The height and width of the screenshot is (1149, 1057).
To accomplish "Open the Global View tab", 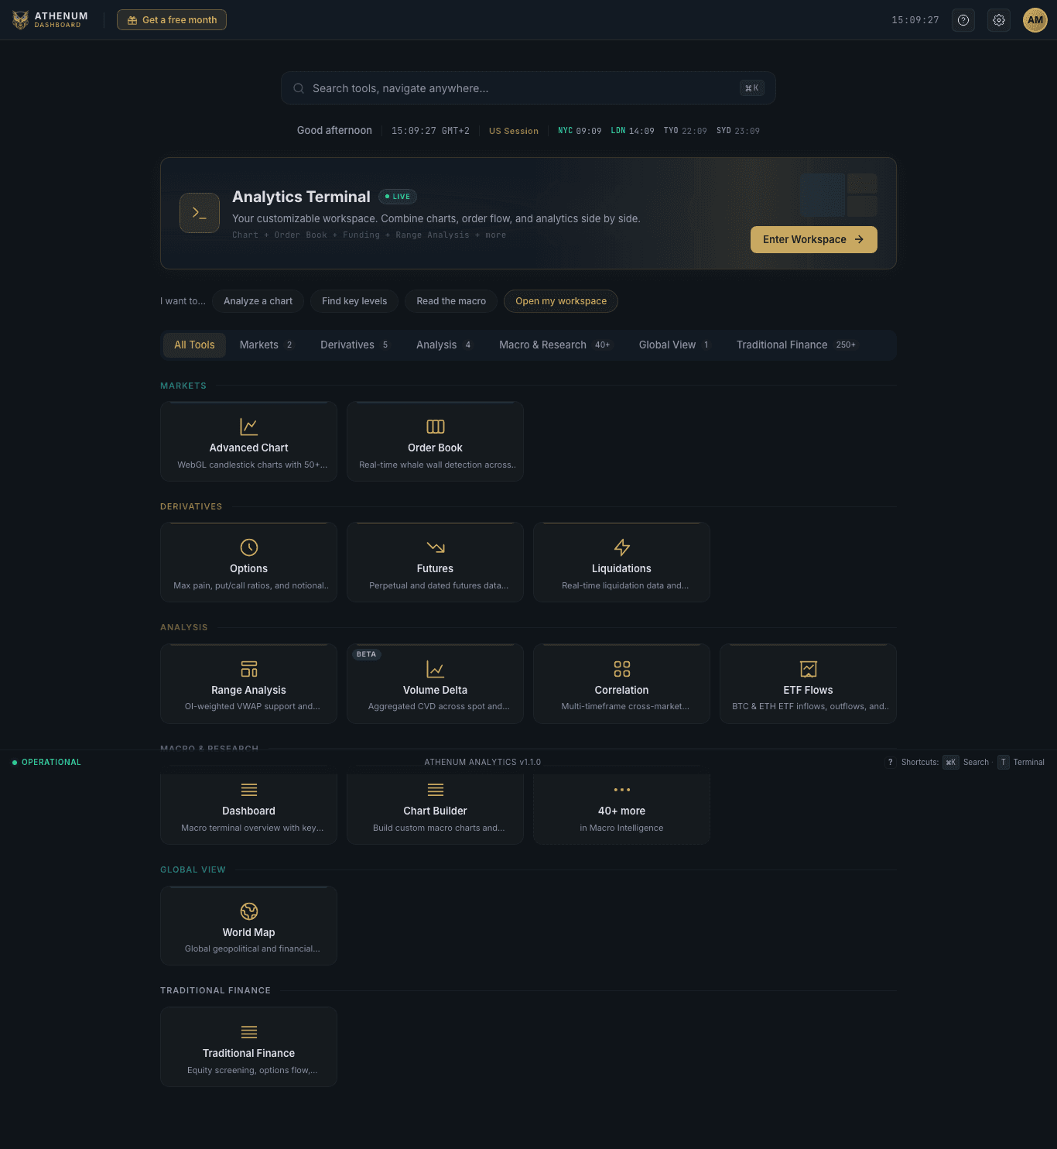I will click(x=674, y=345).
